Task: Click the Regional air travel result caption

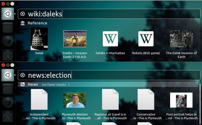Action: 110,116
